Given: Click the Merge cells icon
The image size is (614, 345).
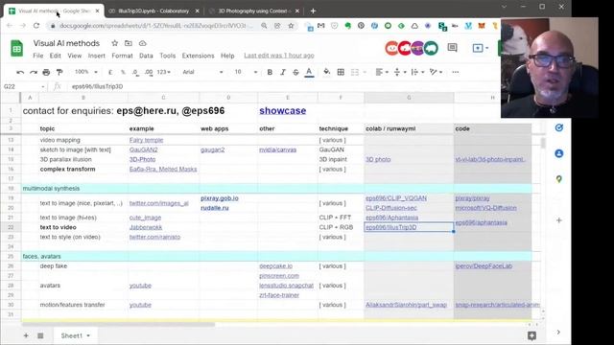Looking at the screenshot, I should (x=355, y=72).
